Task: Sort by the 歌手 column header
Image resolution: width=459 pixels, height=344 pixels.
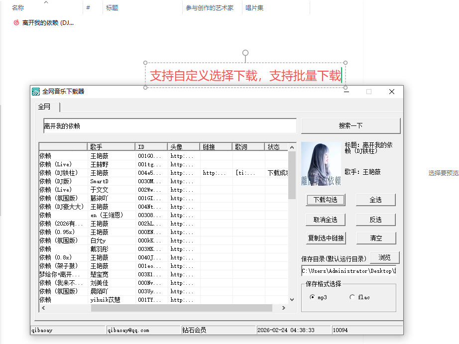Action: 111,147
